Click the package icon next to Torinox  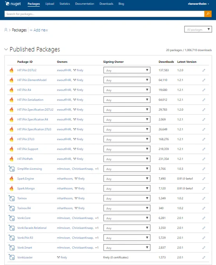[x=12, y=198]
